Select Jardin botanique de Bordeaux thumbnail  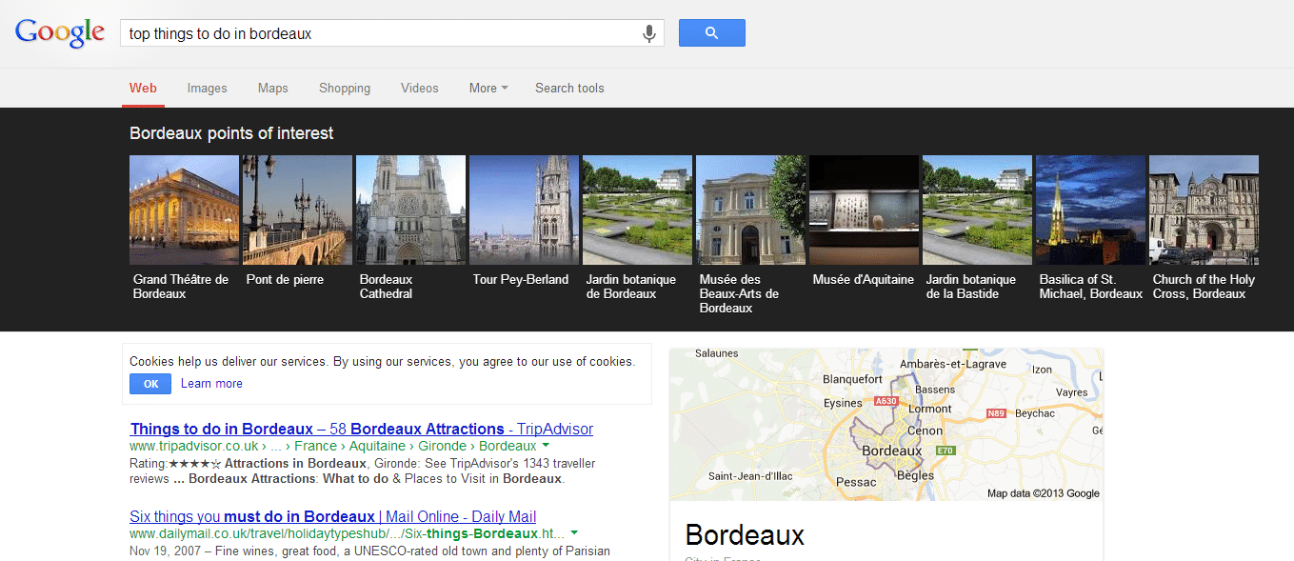pos(637,210)
